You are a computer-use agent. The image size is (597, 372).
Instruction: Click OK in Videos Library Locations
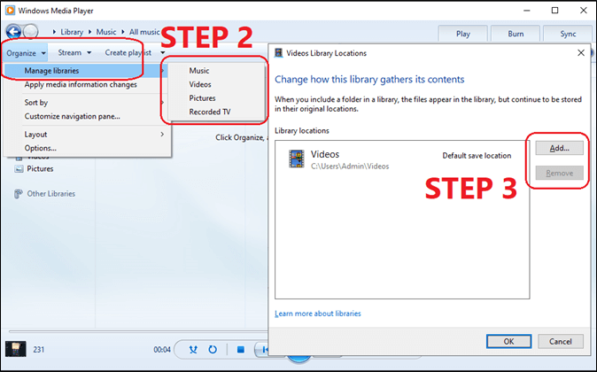pos(508,341)
